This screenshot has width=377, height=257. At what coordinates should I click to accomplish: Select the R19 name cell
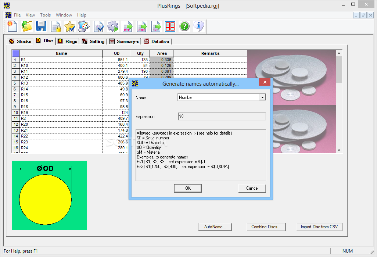coord(61,113)
